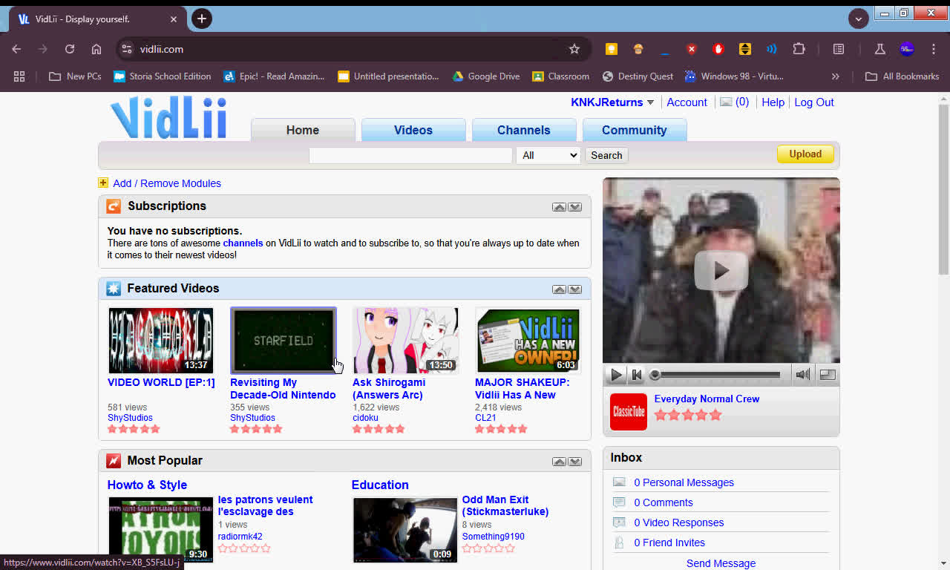This screenshot has height=570, width=950.
Task: Open the STARFIELD video thumbnail
Action: coord(283,341)
